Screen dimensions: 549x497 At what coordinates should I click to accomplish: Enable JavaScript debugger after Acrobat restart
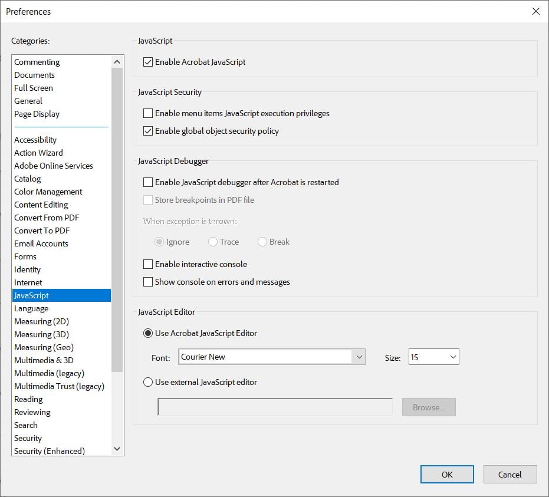click(147, 182)
